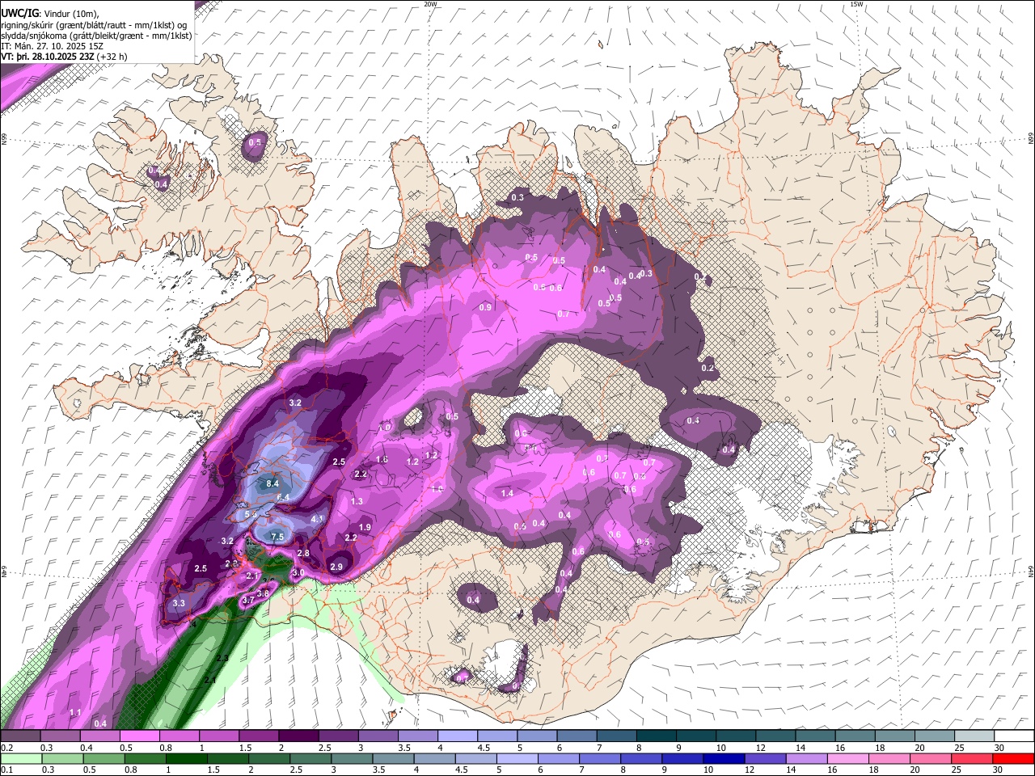Click the 6.4 precipitation value on the map

tap(283, 496)
